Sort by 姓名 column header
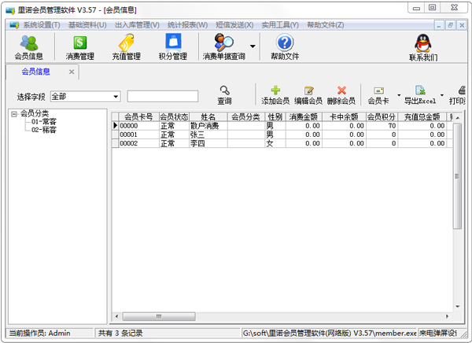Viewport: 472px width, 343px height. [208, 117]
